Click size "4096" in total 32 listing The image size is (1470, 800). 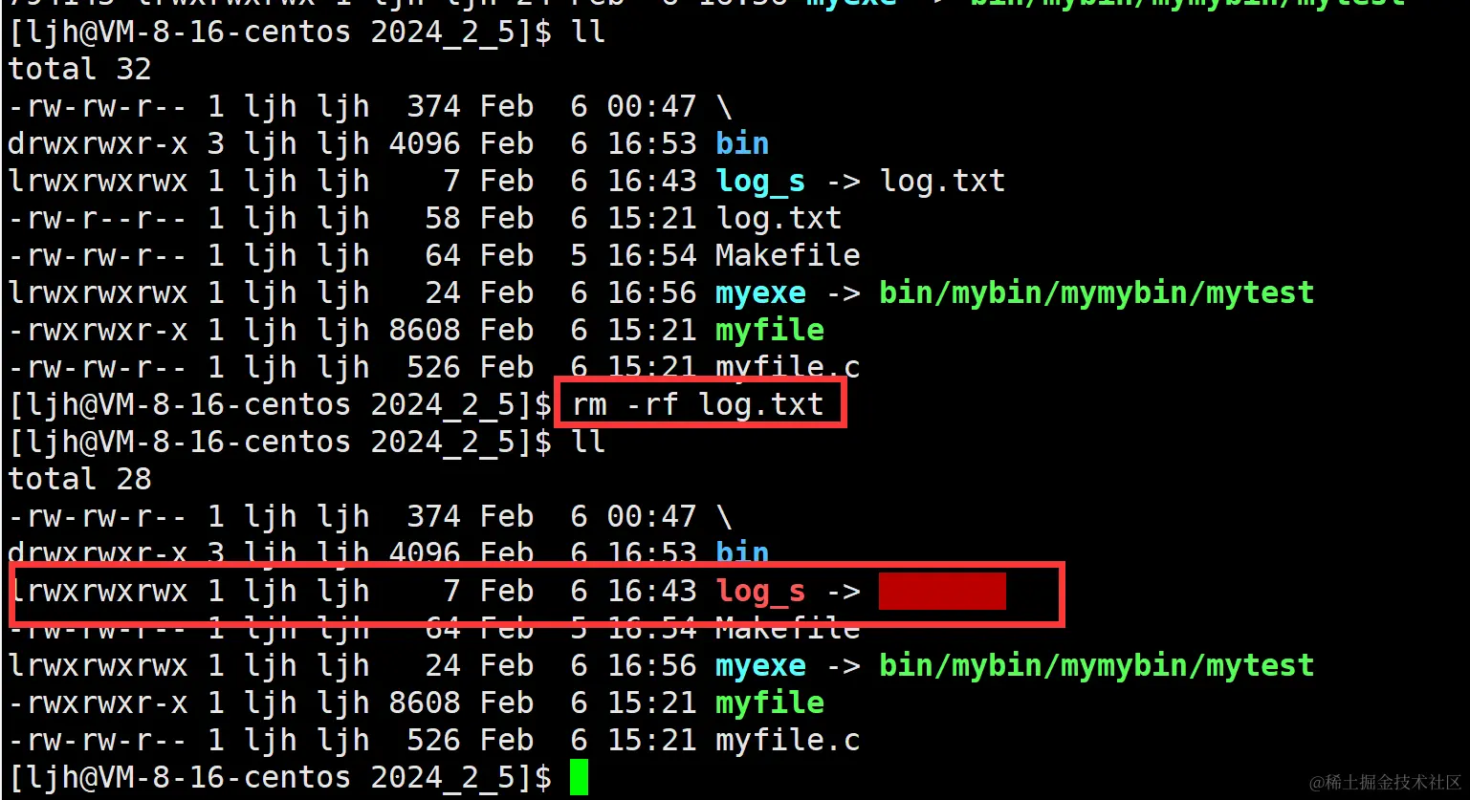click(x=425, y=143)
